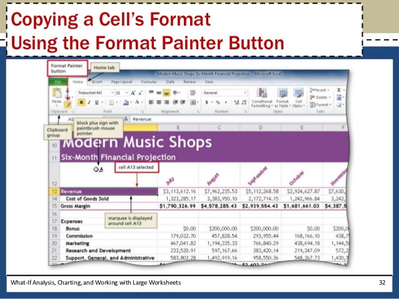Image resolution: width=399 pixels, height=299 pixels.
Task: Open Format as Table gallery
Action: tap(282, 98)
